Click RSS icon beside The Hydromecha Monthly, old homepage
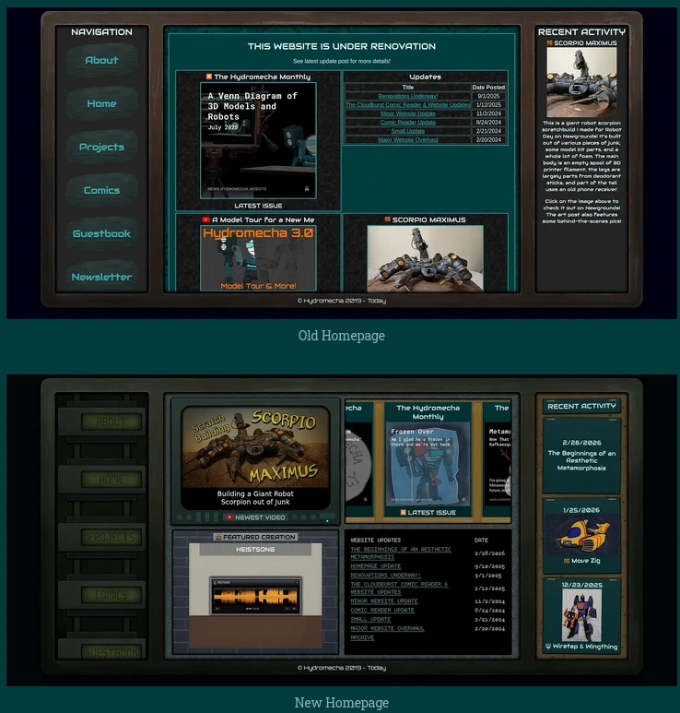Screen dimensions: 680x713 [x=209, y=77]
